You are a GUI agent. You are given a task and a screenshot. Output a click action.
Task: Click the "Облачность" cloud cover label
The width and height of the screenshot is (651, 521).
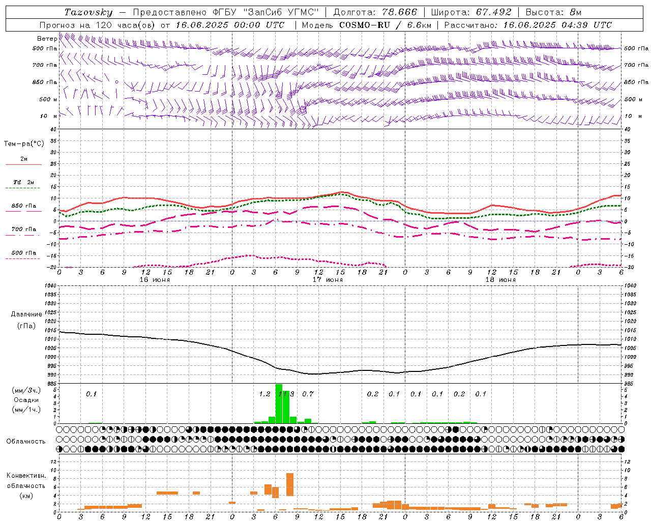pos(26,442)
